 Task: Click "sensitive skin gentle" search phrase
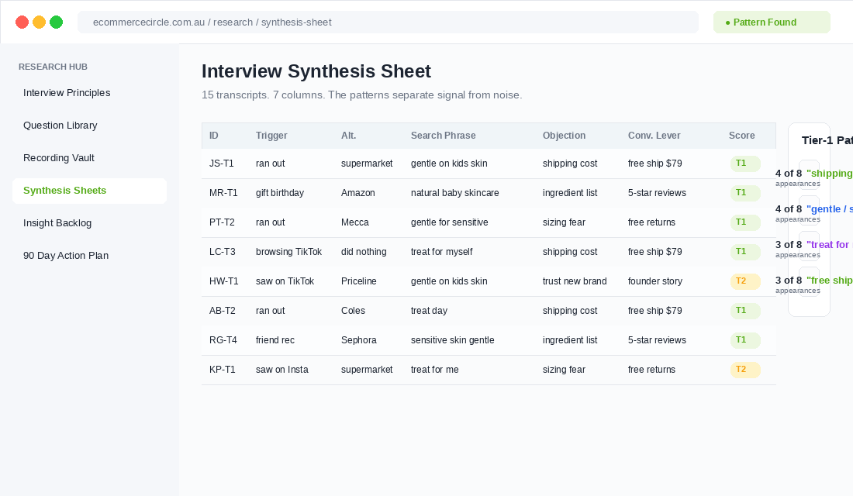point(453,340)
